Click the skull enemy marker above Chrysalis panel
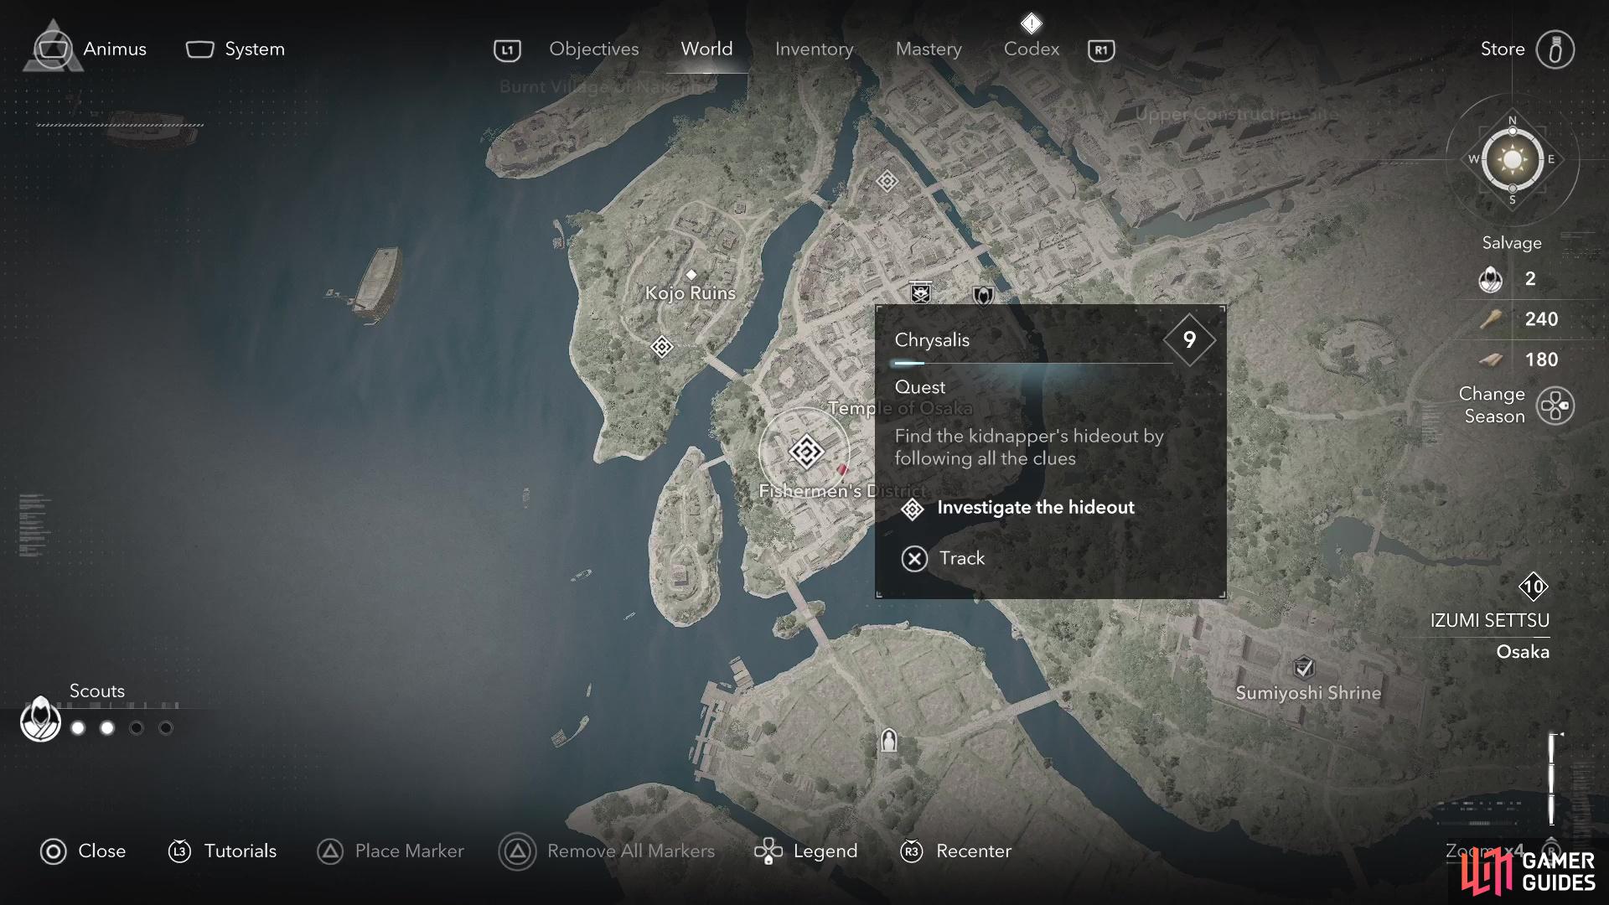Image resolution: width=1609 pixels, height=905 pixels. point(920,292)
